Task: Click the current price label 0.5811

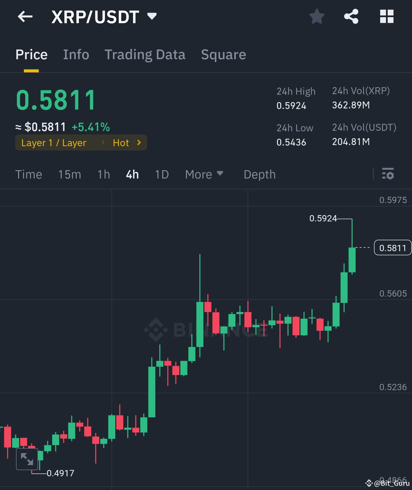Action: click(x=393, y=248)
